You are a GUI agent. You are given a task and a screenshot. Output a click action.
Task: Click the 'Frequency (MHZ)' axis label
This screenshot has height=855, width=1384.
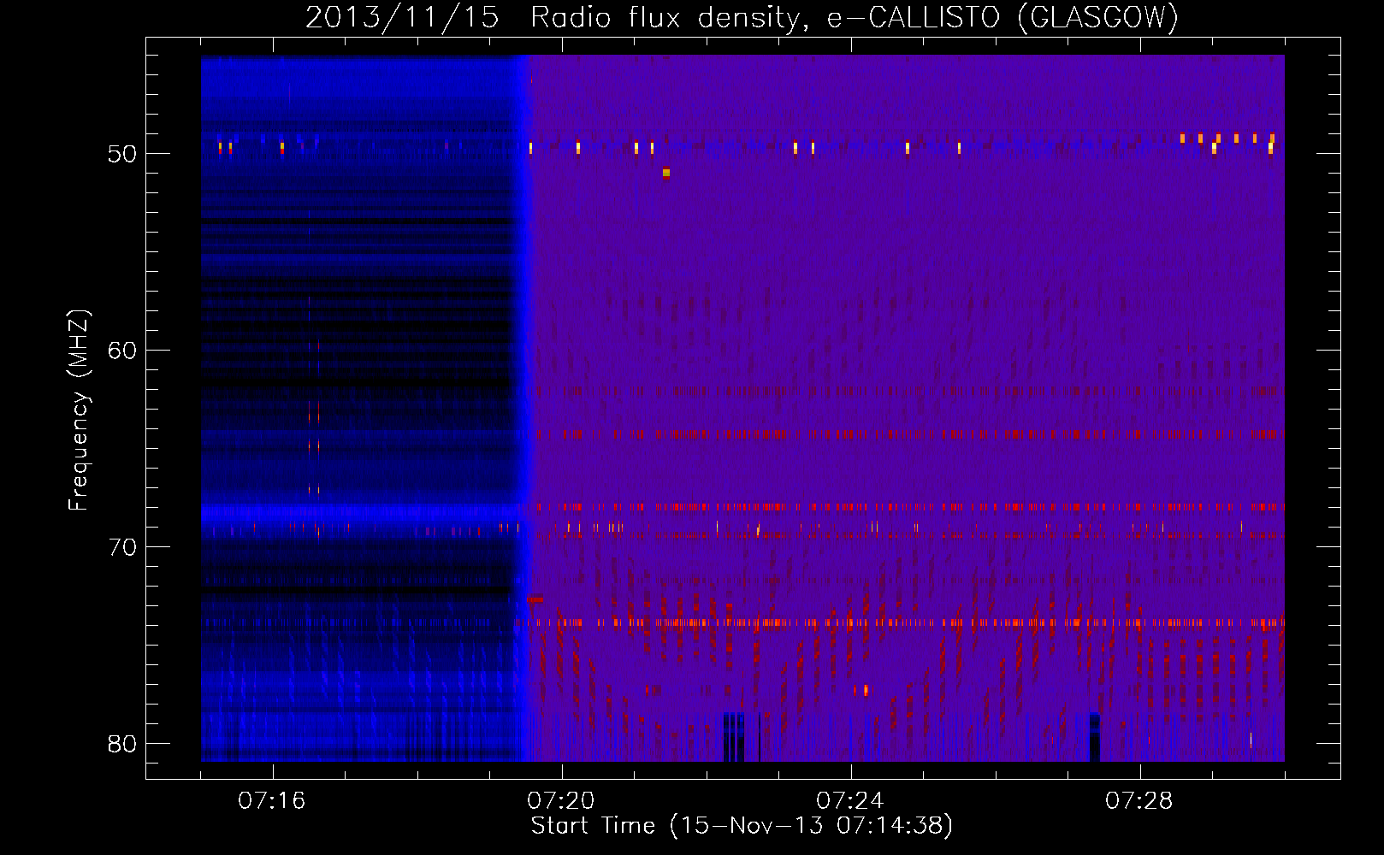78,410
